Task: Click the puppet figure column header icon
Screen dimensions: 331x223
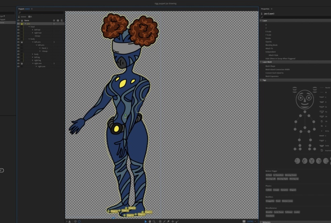Action: coord(62,21)
